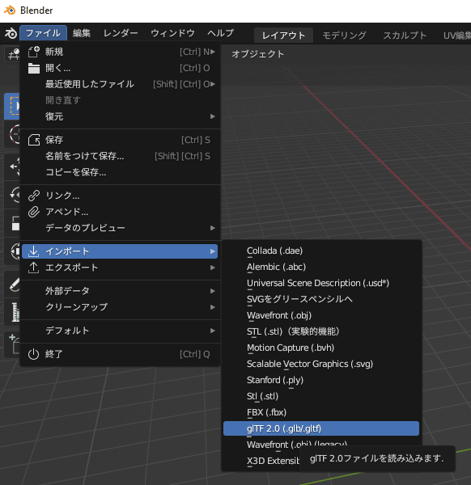The image size is (471, 485).
Task: Import Stl (.stl) file
Action: [321, 396]
